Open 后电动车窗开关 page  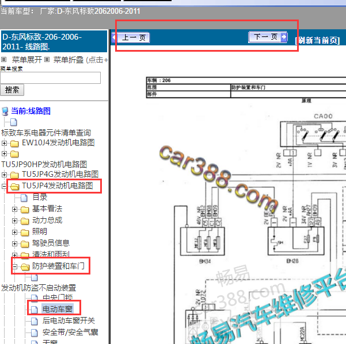[x=69, y=320]
